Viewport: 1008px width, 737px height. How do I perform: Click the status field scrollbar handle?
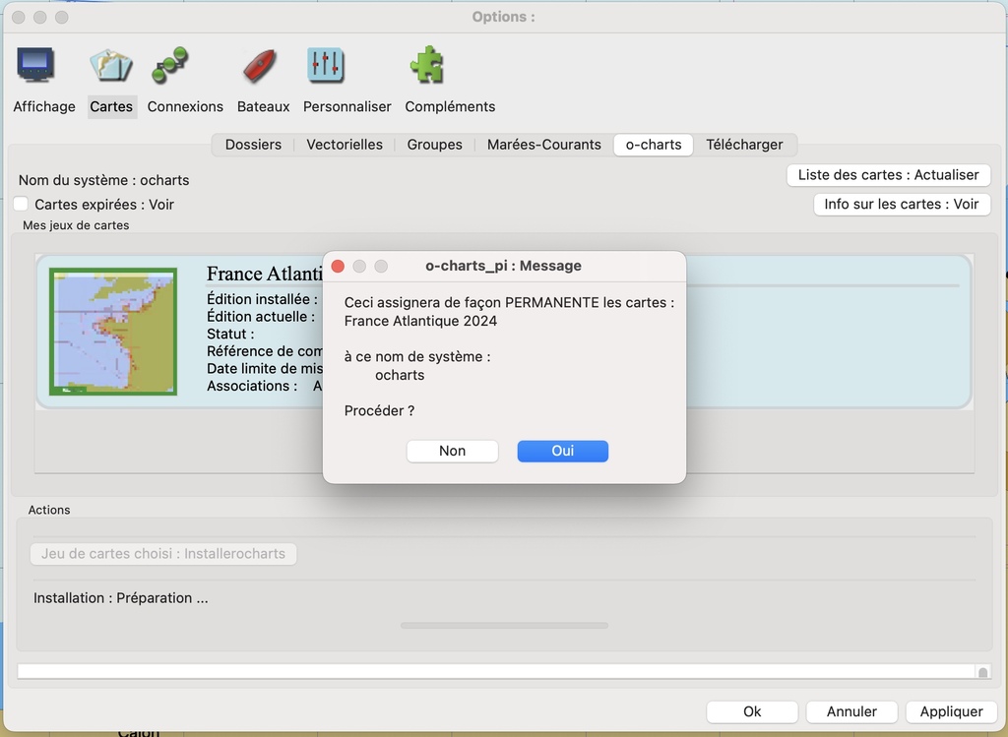(983, 672)
